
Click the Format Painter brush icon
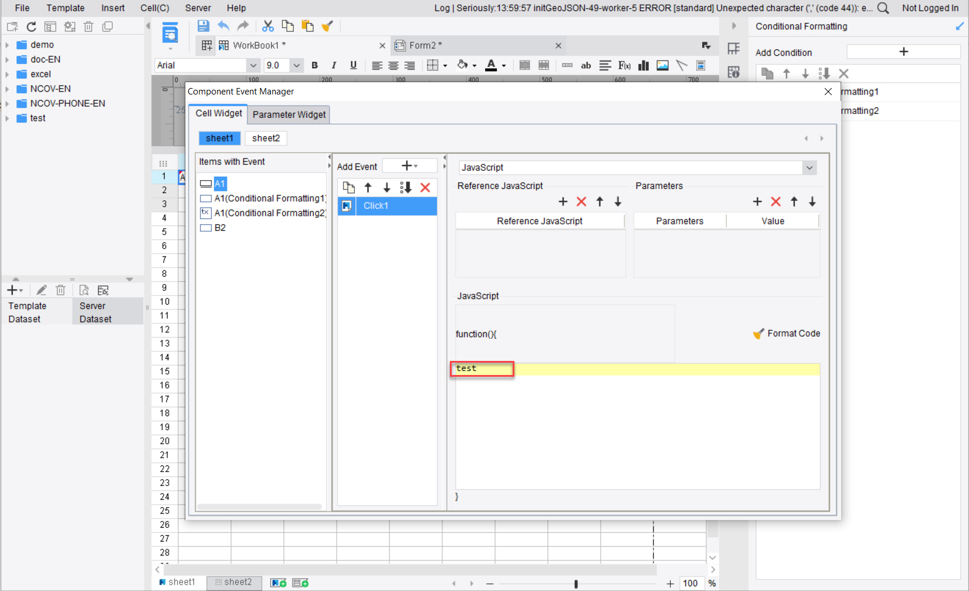[x=327, y=26]
